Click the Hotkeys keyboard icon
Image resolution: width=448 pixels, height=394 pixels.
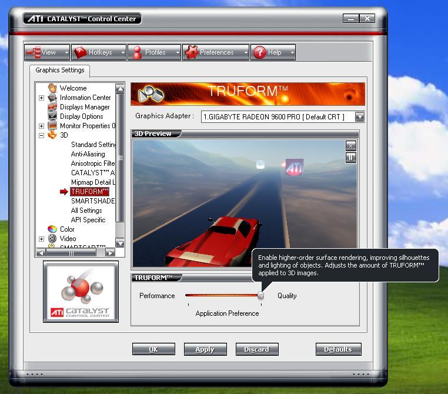coord(81,52)
